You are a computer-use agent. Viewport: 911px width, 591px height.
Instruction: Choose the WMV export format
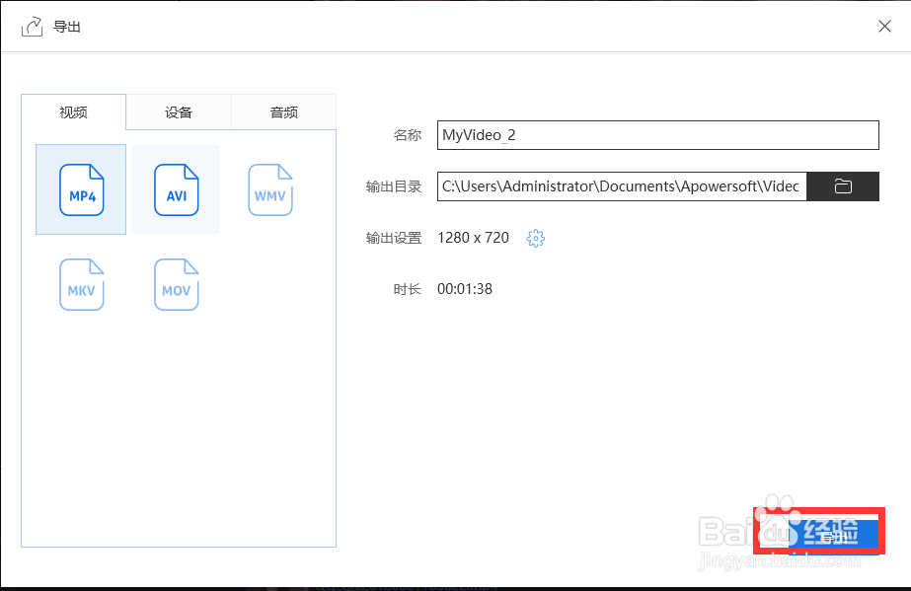(x=269, y=189)
